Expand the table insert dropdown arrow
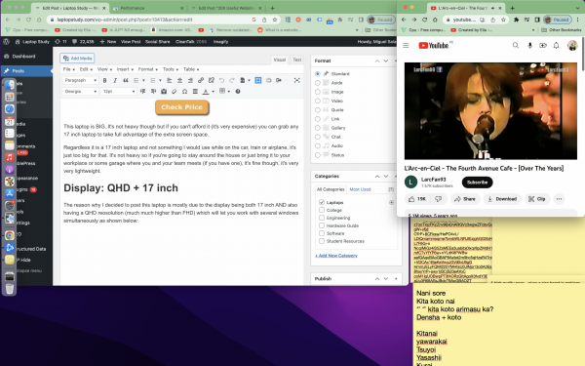Viewport: 585px width, 366px height. (229, 92)
